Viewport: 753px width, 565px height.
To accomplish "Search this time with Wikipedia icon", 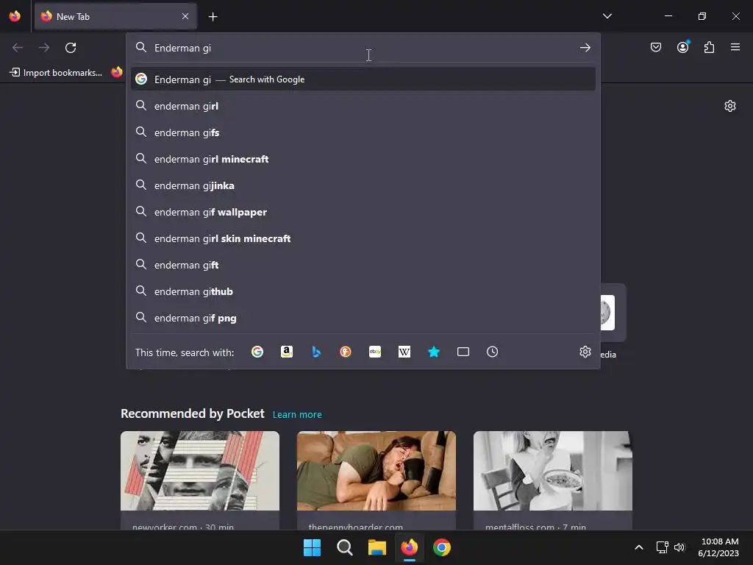I will coord(404,352).
